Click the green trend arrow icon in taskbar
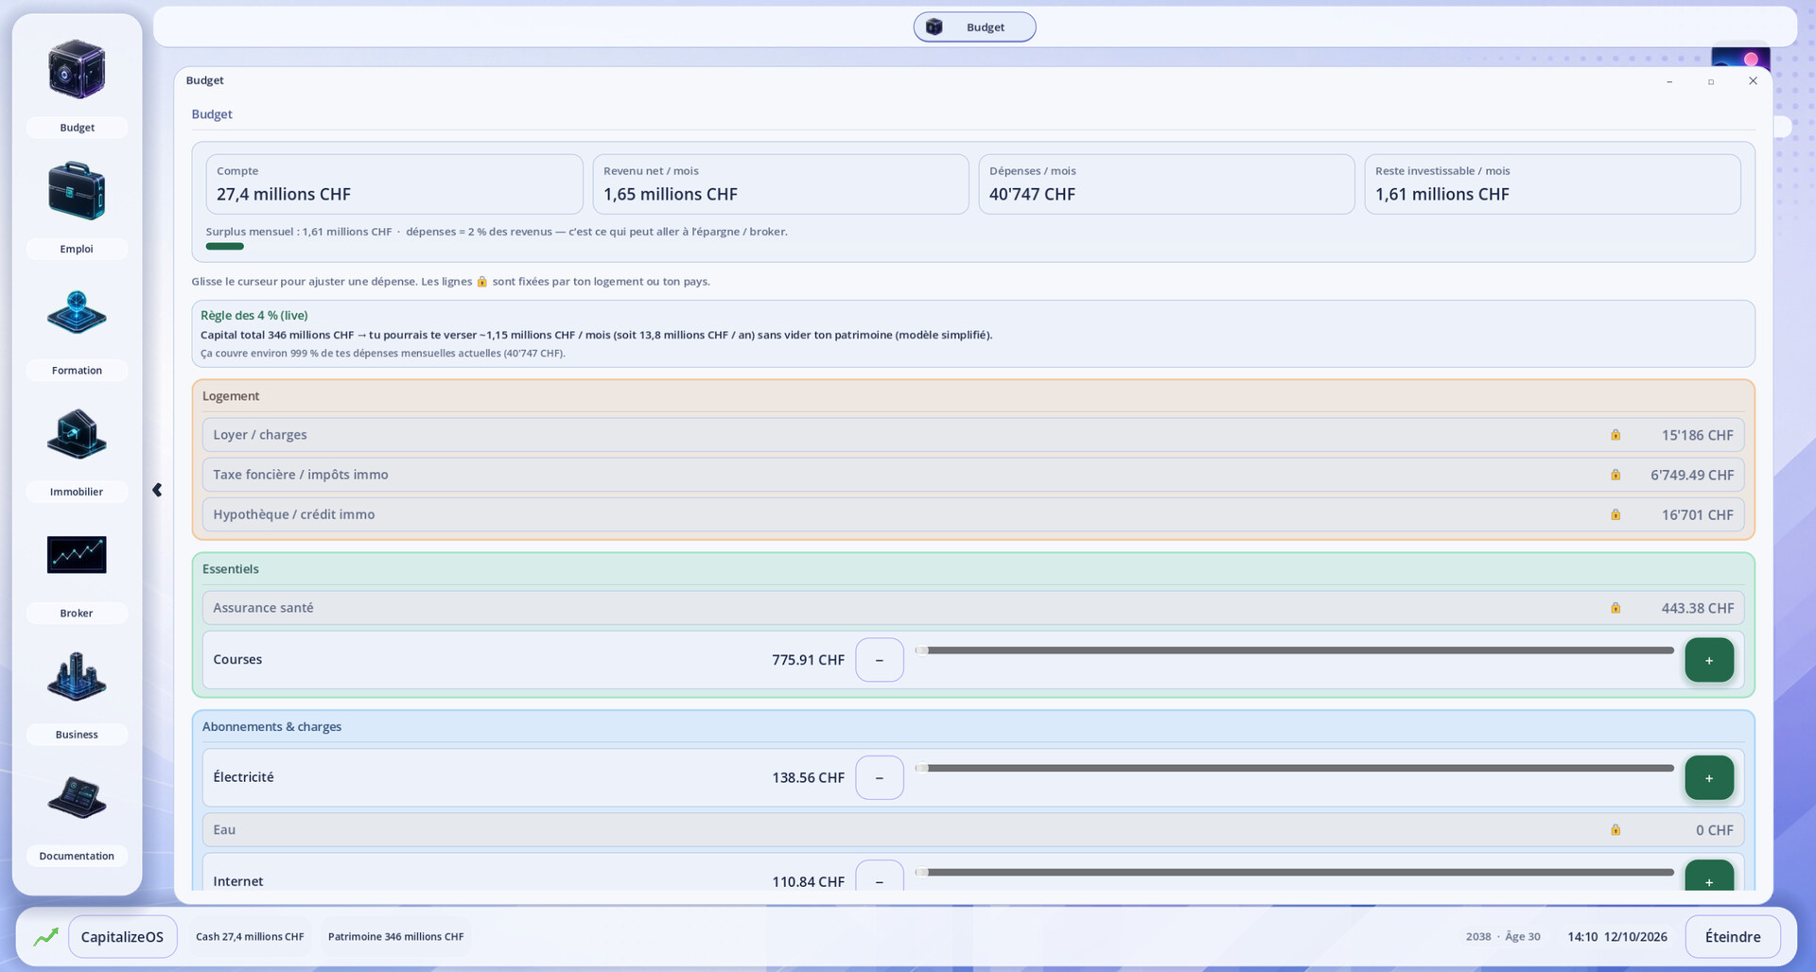The height and width of the screenshot is (972, 1816). 45,937
